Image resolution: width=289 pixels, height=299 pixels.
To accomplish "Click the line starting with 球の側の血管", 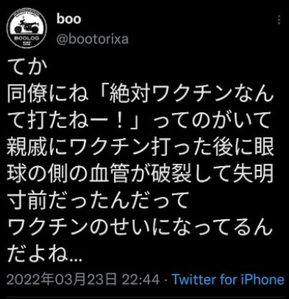I will [x=141, y=173].
